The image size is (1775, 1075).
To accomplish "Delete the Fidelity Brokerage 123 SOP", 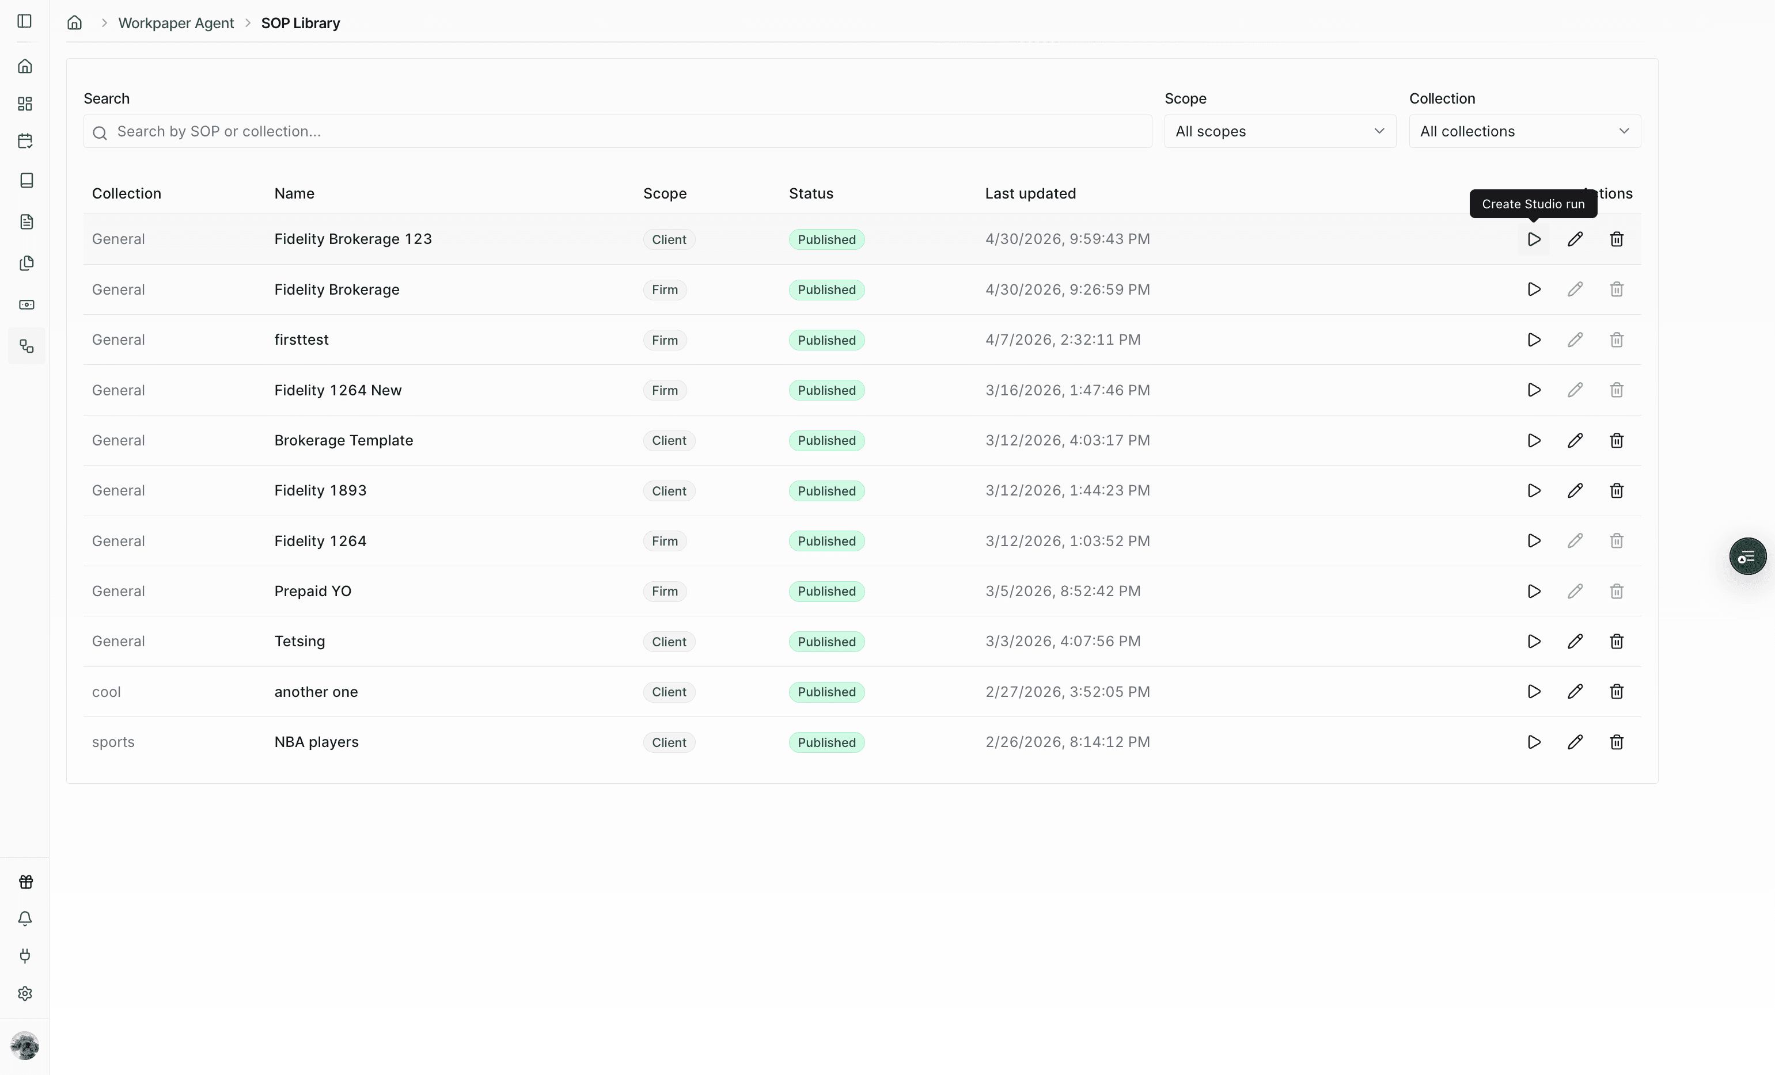I will [1617, 239].
